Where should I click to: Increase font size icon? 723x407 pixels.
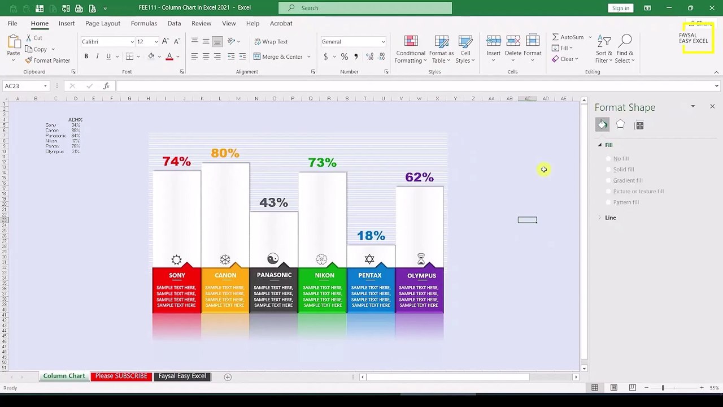click(165, 41)
